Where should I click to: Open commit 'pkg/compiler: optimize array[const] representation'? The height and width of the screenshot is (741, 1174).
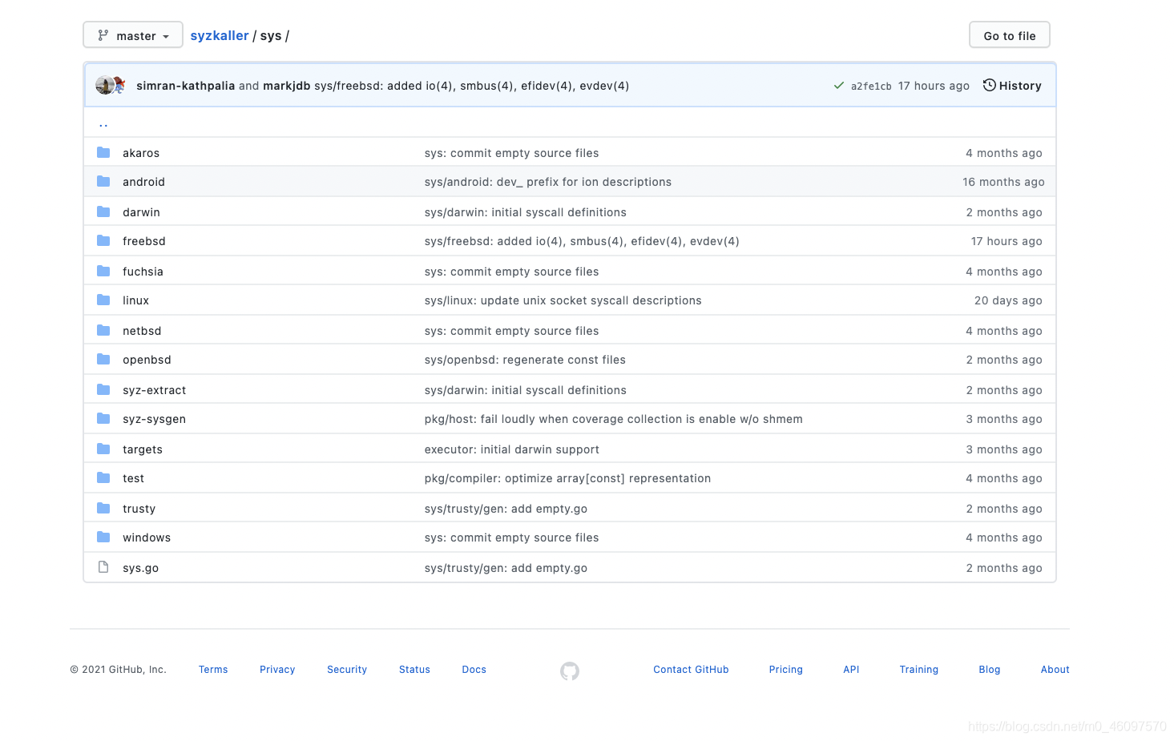[567, 478]
